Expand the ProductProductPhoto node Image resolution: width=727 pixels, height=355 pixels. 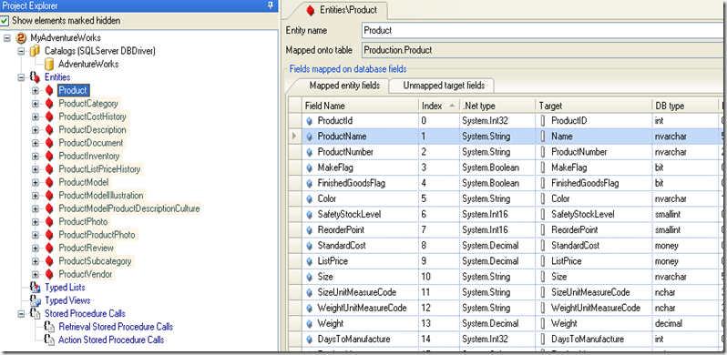click(x=36, y=235)
